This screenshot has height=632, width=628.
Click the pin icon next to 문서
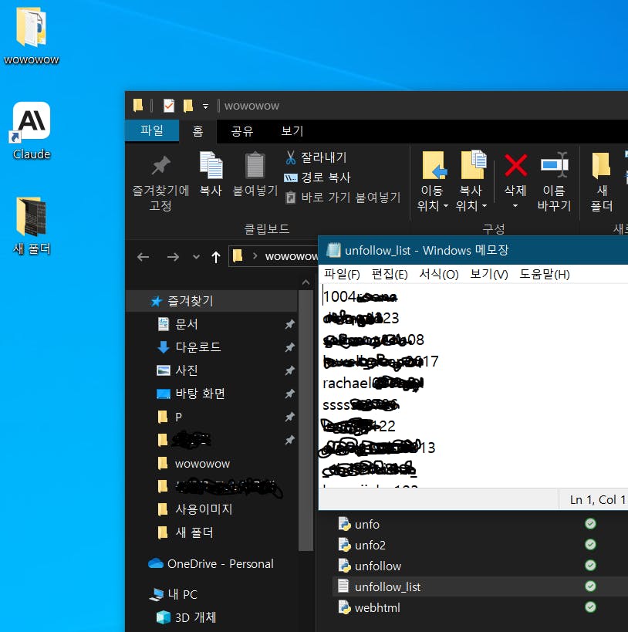[290, 324]
